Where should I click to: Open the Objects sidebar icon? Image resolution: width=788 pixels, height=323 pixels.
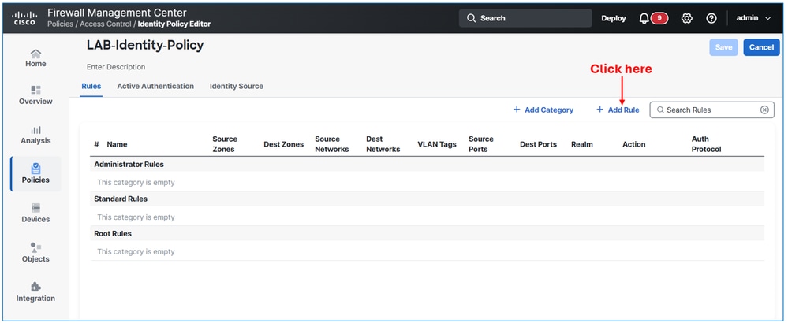point(35,247)
